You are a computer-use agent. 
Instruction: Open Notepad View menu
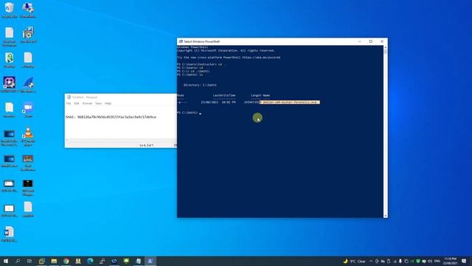(x=98, y=103)
